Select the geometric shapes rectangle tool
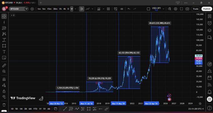213x113 pixels. [4, 46]
